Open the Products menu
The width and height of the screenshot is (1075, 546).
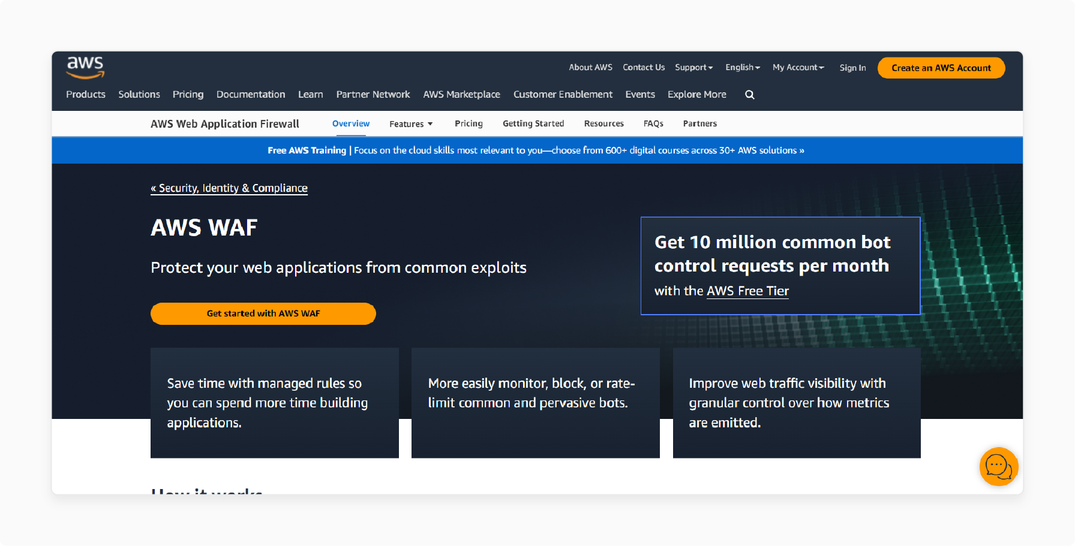coord(86,95)
